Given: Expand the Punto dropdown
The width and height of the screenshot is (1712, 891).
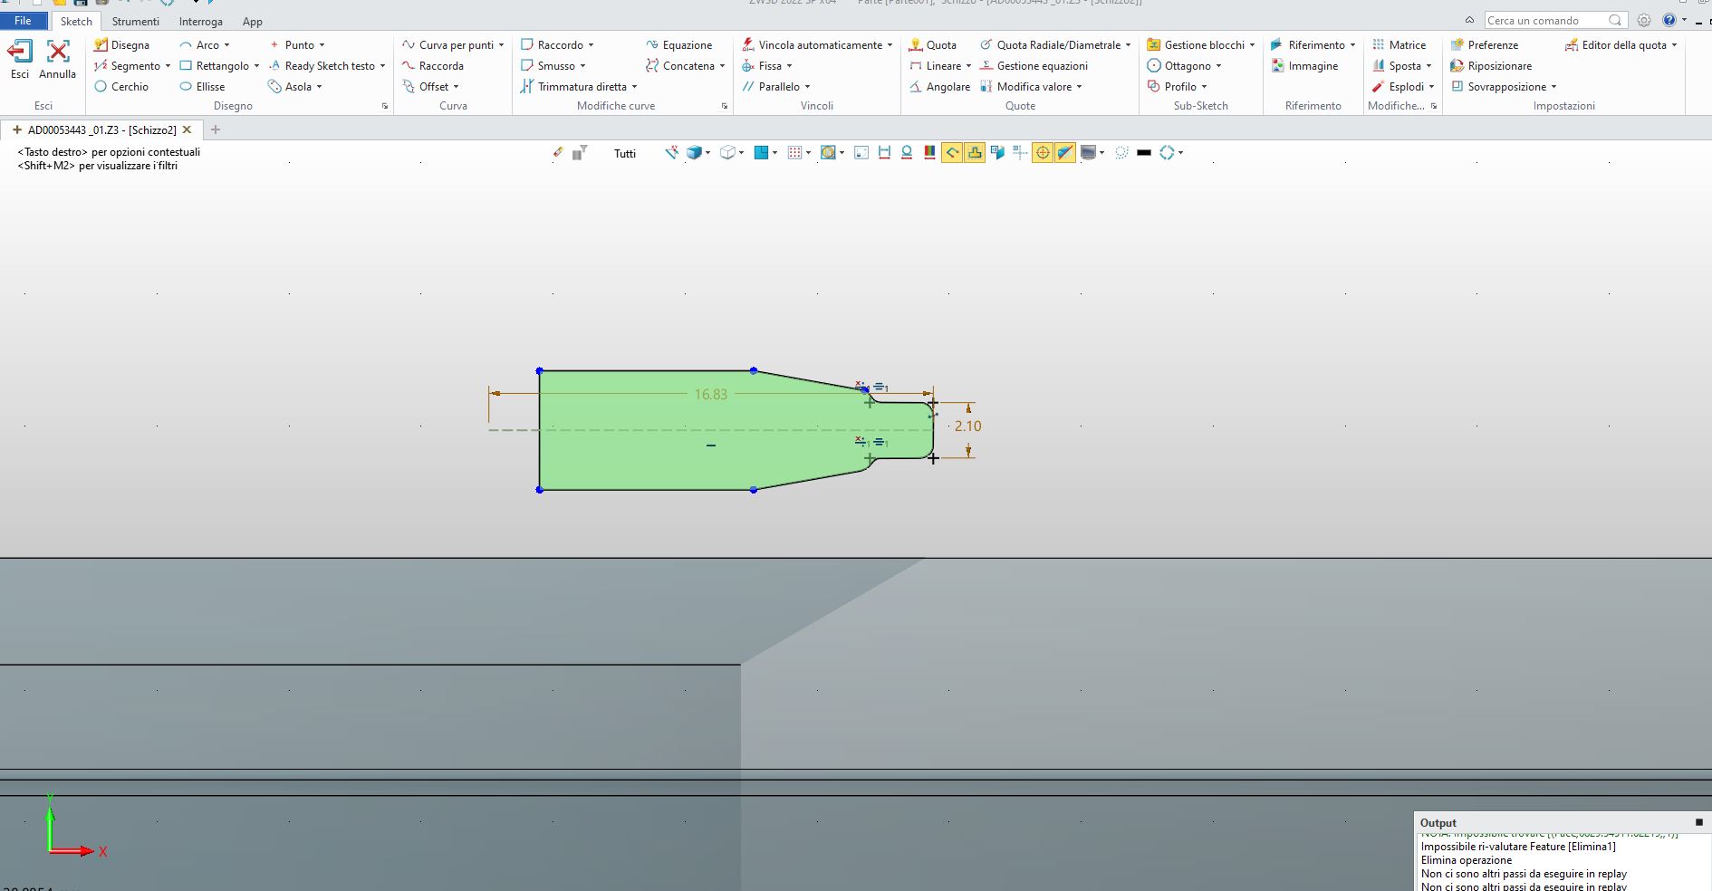Looking at the screenshot, I should tap(322, 45).
